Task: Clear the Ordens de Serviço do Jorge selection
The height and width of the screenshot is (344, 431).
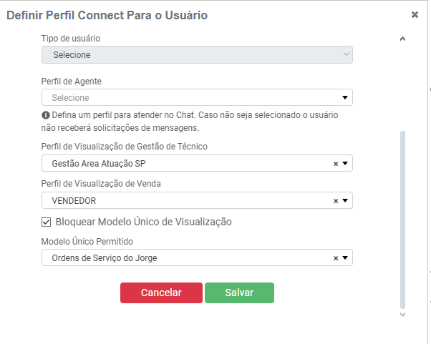Action: tap(335, 258)
